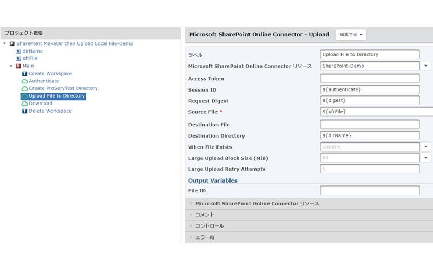Screen dimensions: 433x271
Task: Click the cloud icon beside Authenticate
Action: (24, 81)
